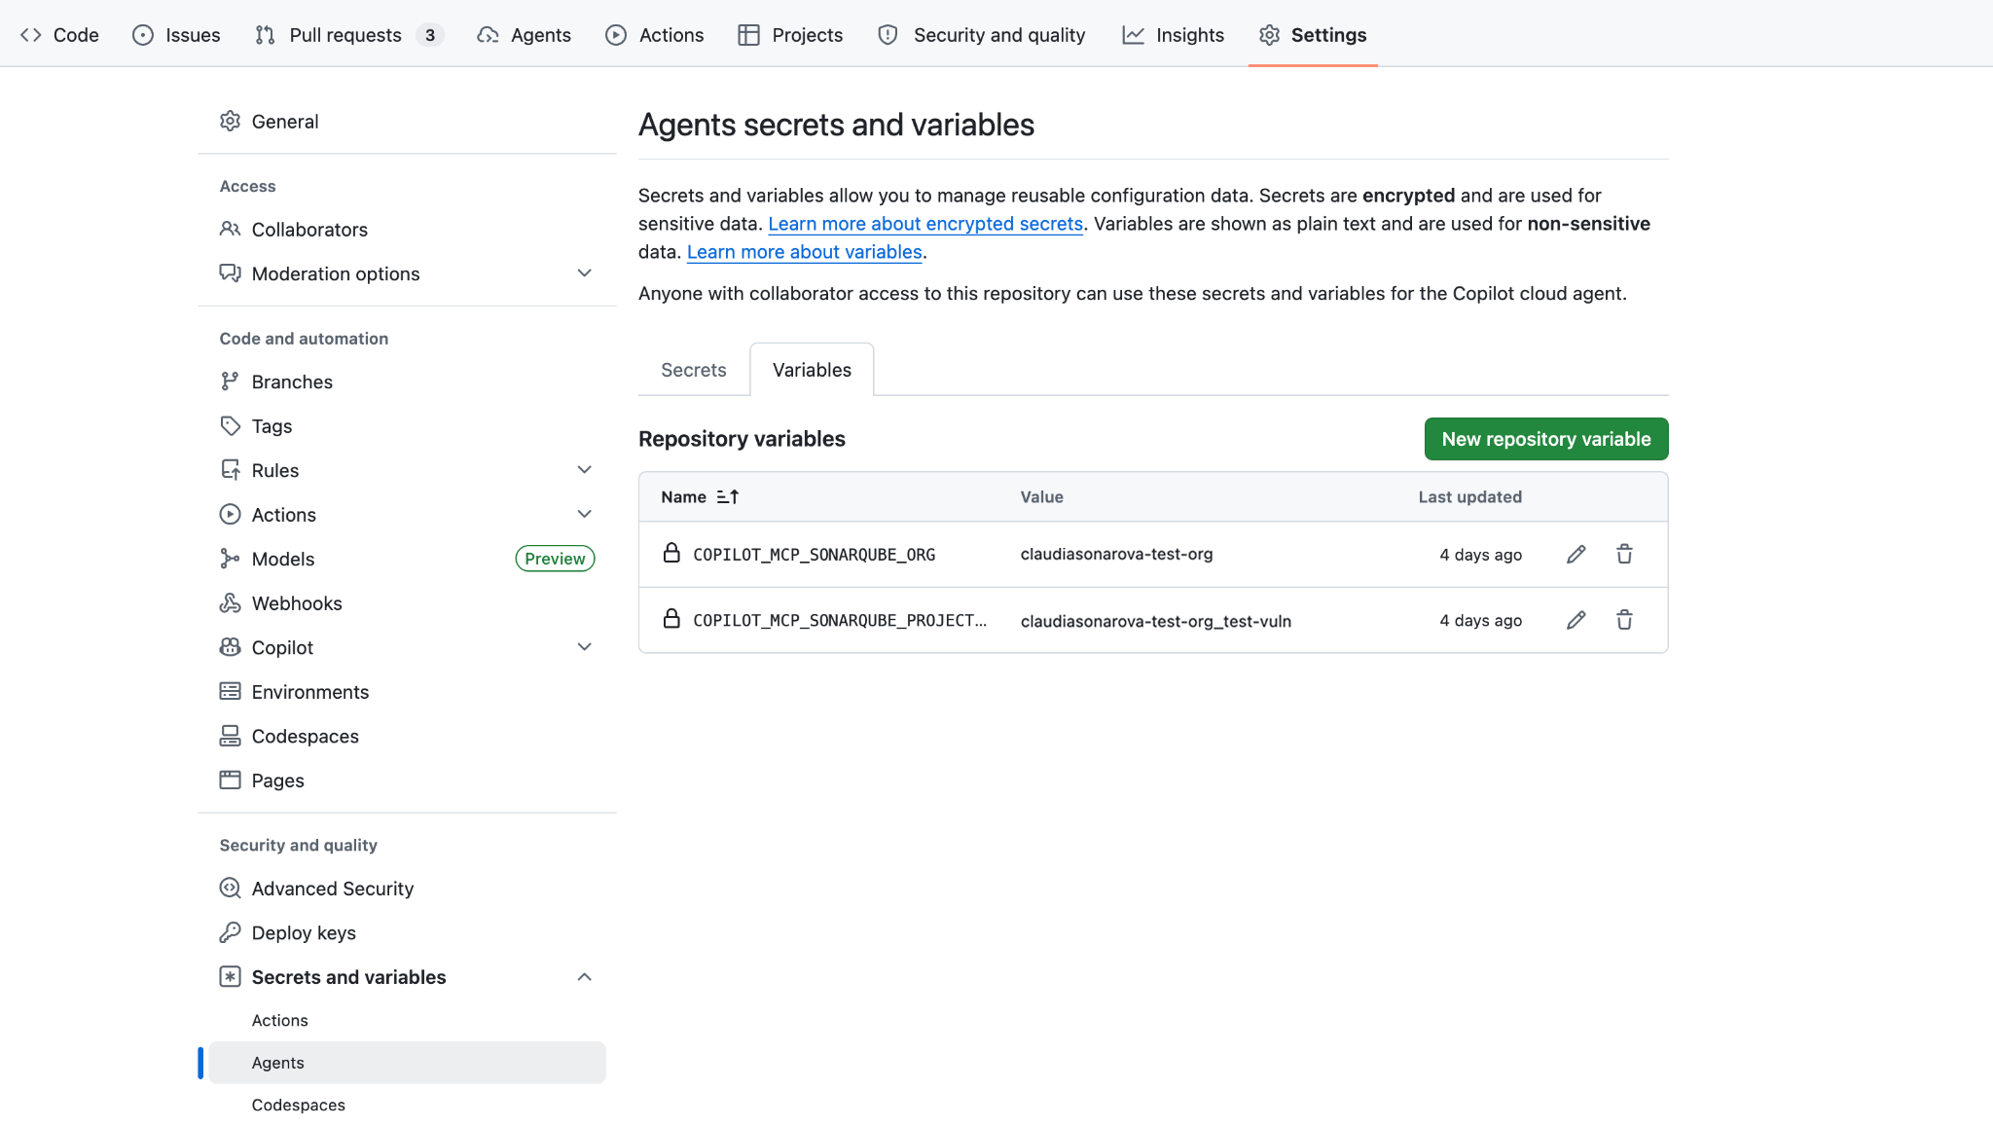Collapse Secrets and variables section chevron
Viewport: 1993px width, 1127px height.
(x=585, y=977)
